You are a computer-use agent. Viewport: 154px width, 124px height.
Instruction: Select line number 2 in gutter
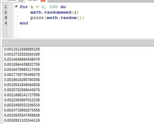click(x=6, y=12)
